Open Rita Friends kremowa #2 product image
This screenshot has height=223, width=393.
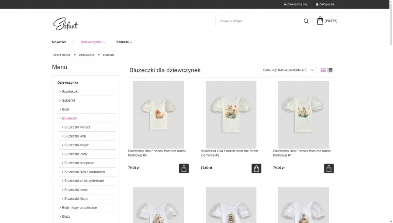pyautogui.click(x=231, y=115)
